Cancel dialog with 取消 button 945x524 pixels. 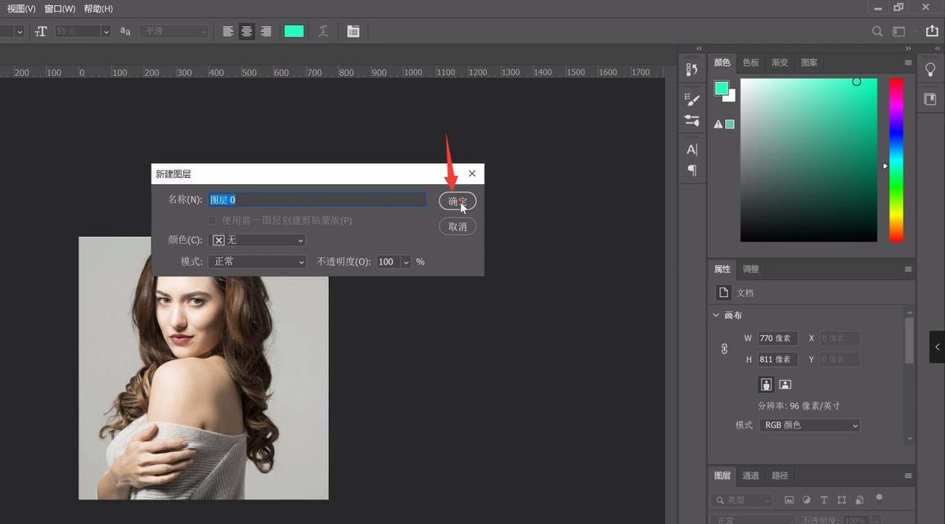tap(457, 227)
